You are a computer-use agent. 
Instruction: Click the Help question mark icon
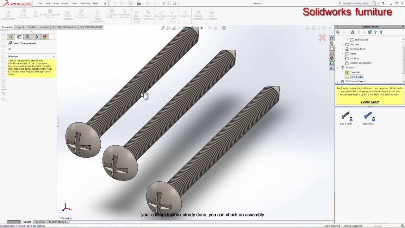click(383, 3)
